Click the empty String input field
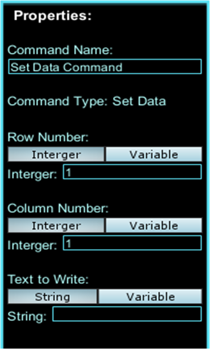The height and width of the screenshot is (349, 210). point(127,314)
